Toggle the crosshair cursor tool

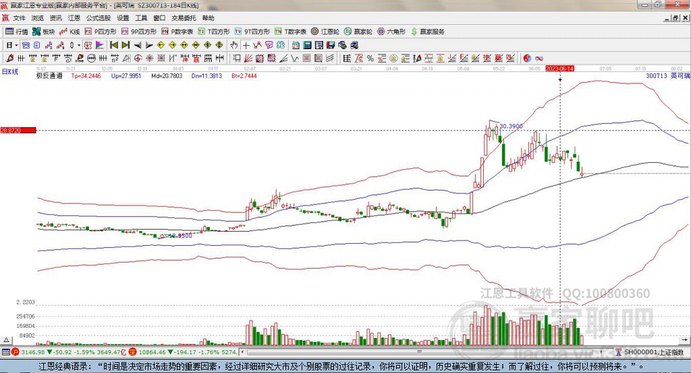point(246,45)
